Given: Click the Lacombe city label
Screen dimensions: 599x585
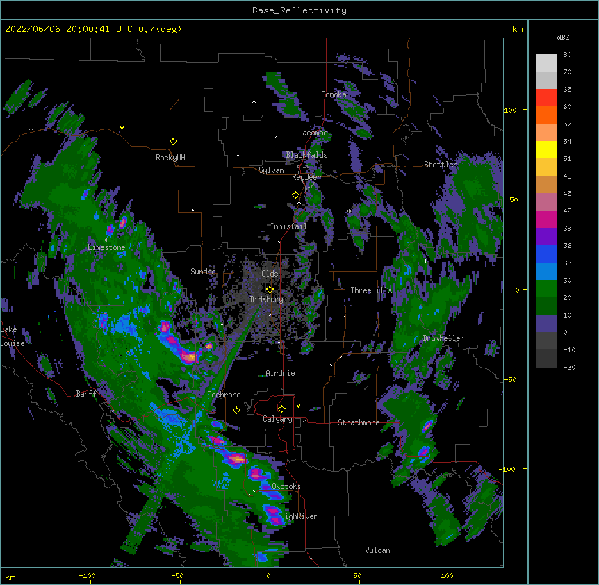Looking at the screenshot, I should pos(313,133).
